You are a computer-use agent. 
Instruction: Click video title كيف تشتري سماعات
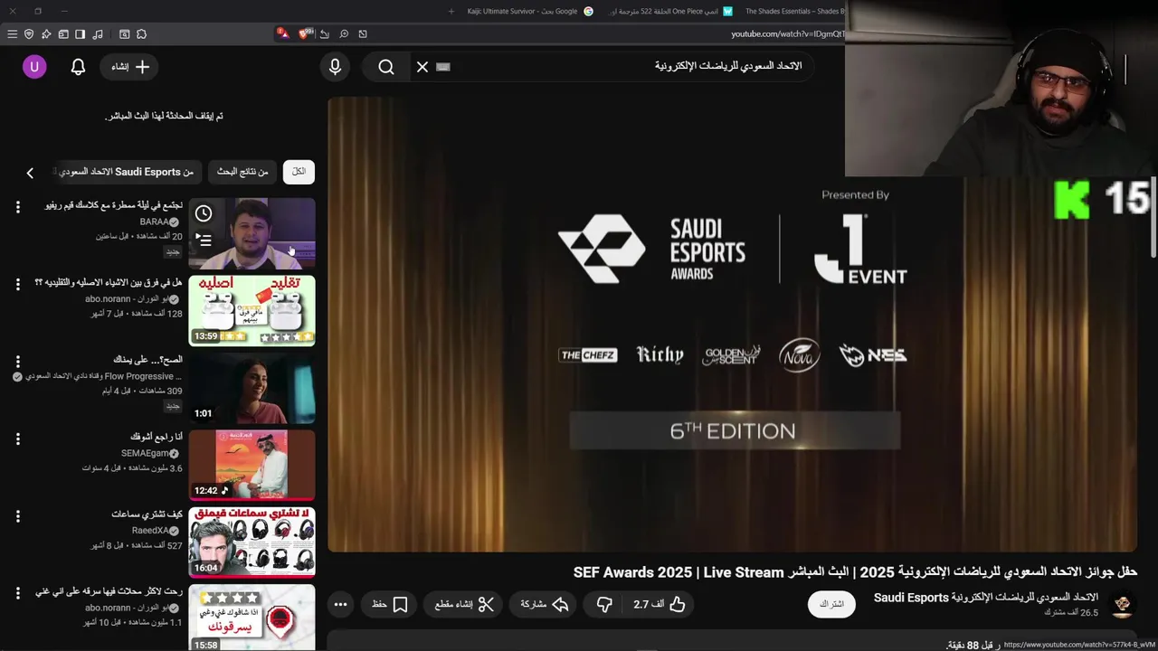tap(147, 514)
